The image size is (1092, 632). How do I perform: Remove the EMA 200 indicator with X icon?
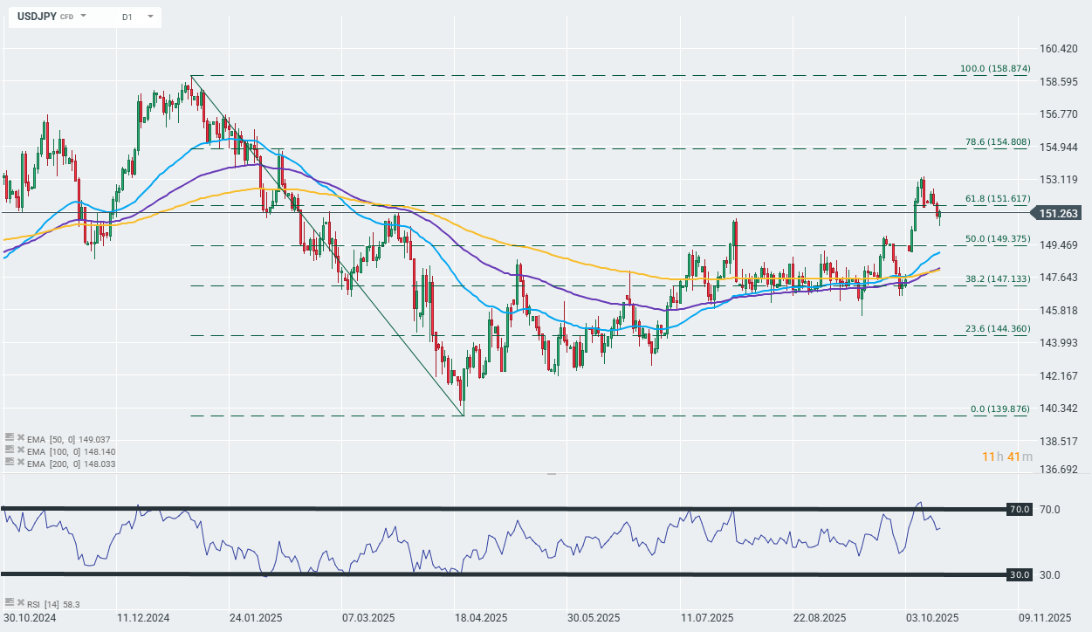pos(20,464)
